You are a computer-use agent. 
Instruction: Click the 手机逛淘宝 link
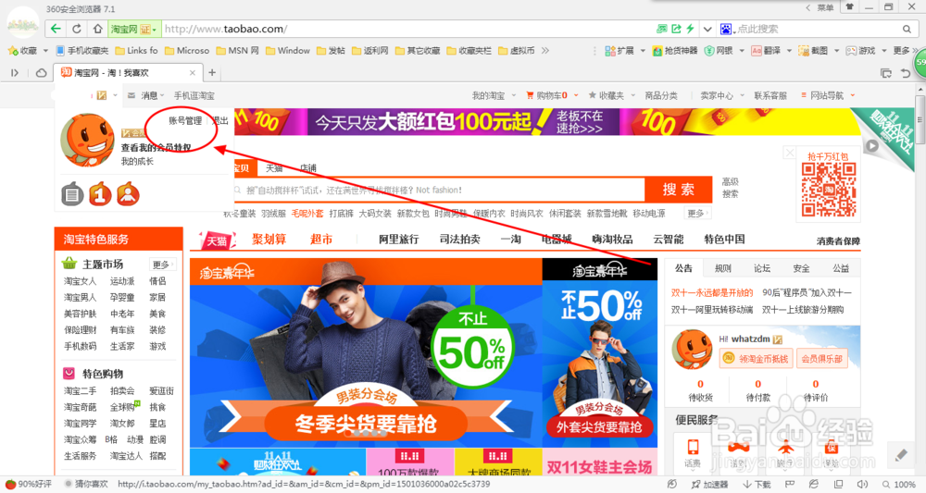tap(194, 95)
